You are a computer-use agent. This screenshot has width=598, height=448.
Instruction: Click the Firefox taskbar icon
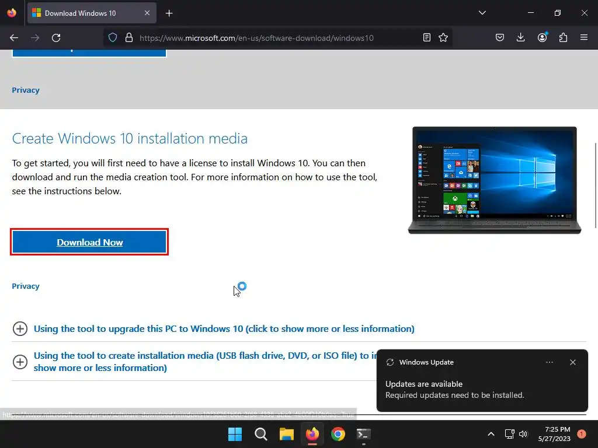click(312, 434)
